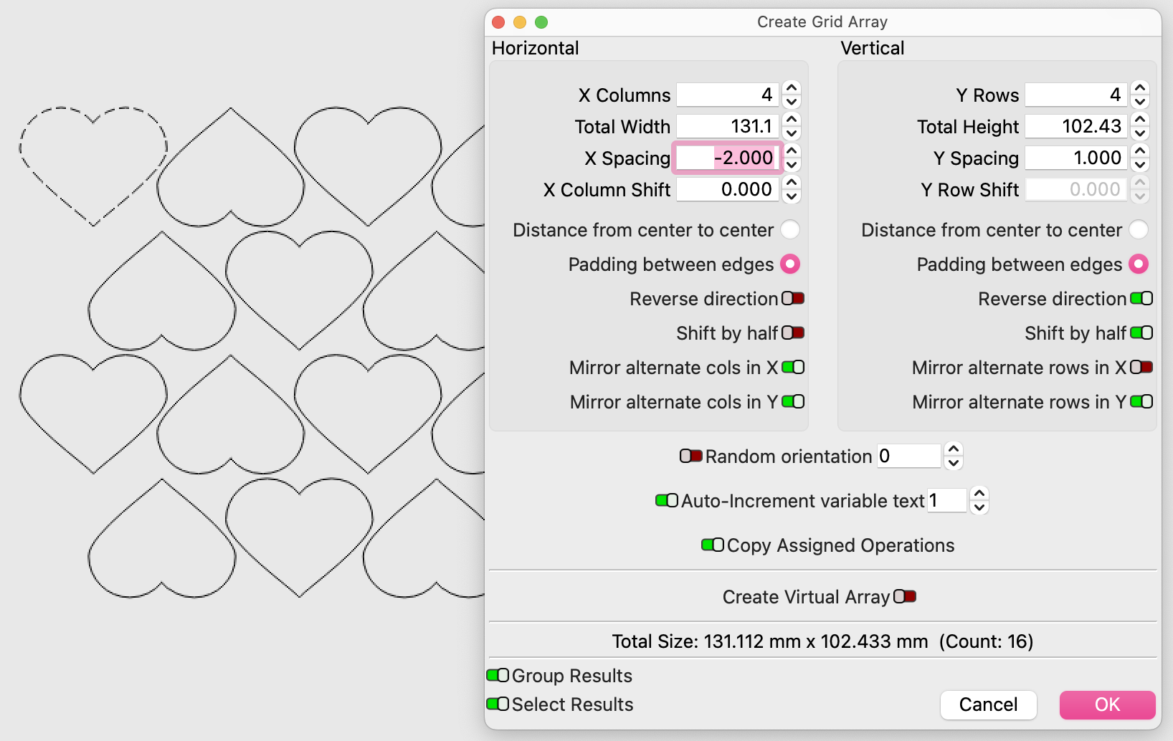Choose vertical Padding between edges option
This screenshot has height=741, width=1173.
coord(1138,264)
